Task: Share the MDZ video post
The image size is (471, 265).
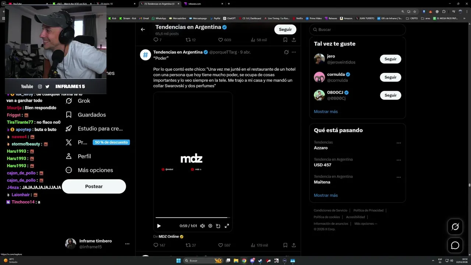Action: click(x=294, y=245)
